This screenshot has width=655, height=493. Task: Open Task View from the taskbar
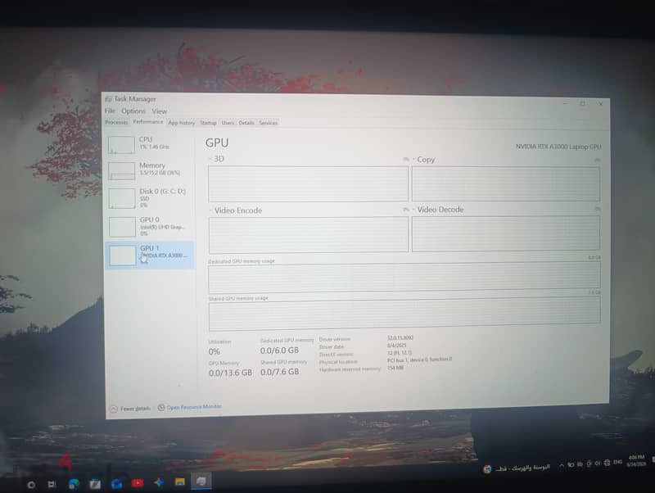click(52, 484)
